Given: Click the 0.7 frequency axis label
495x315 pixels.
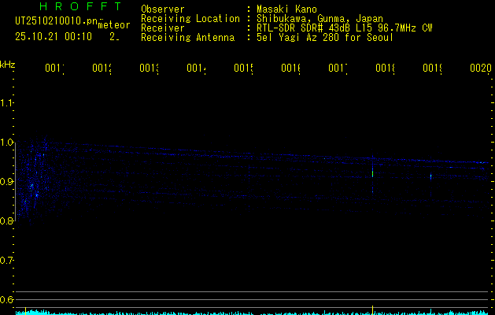Looking at the screenshot, I should pyautogui.click(x=7, y=260).
